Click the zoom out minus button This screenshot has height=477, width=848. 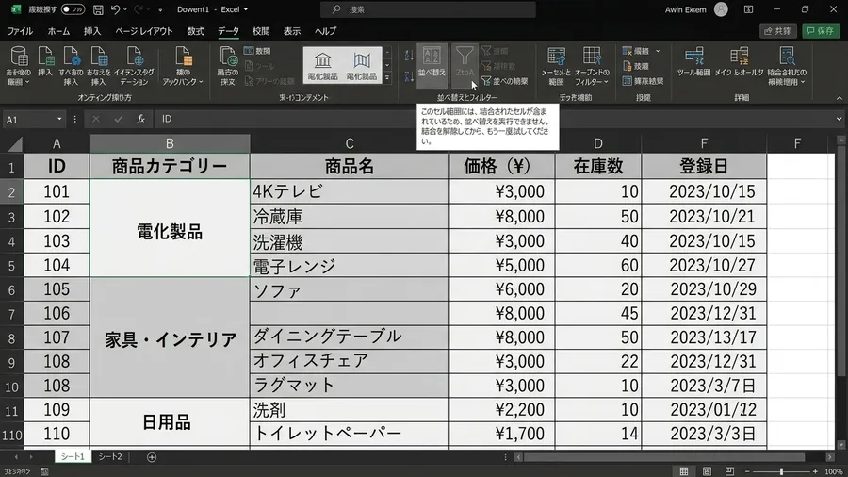[747, 471]
